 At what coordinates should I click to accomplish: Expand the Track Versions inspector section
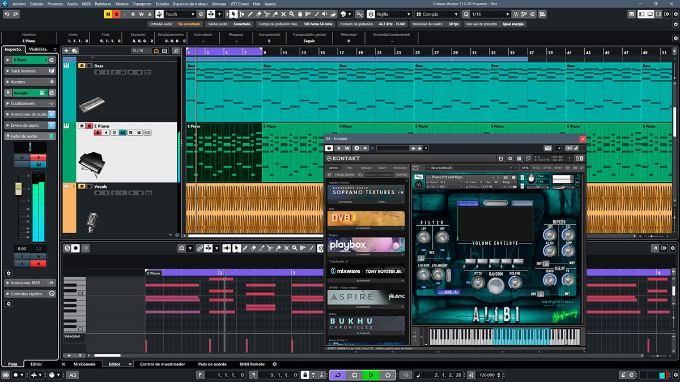[x=30, y=71]
